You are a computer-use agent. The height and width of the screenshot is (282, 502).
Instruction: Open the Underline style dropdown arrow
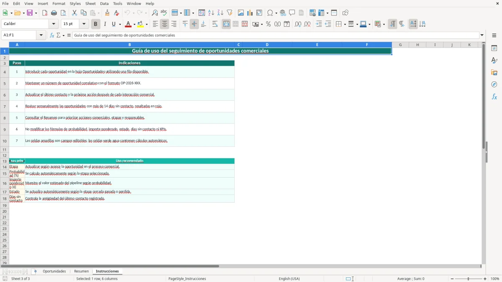point(120,24)
